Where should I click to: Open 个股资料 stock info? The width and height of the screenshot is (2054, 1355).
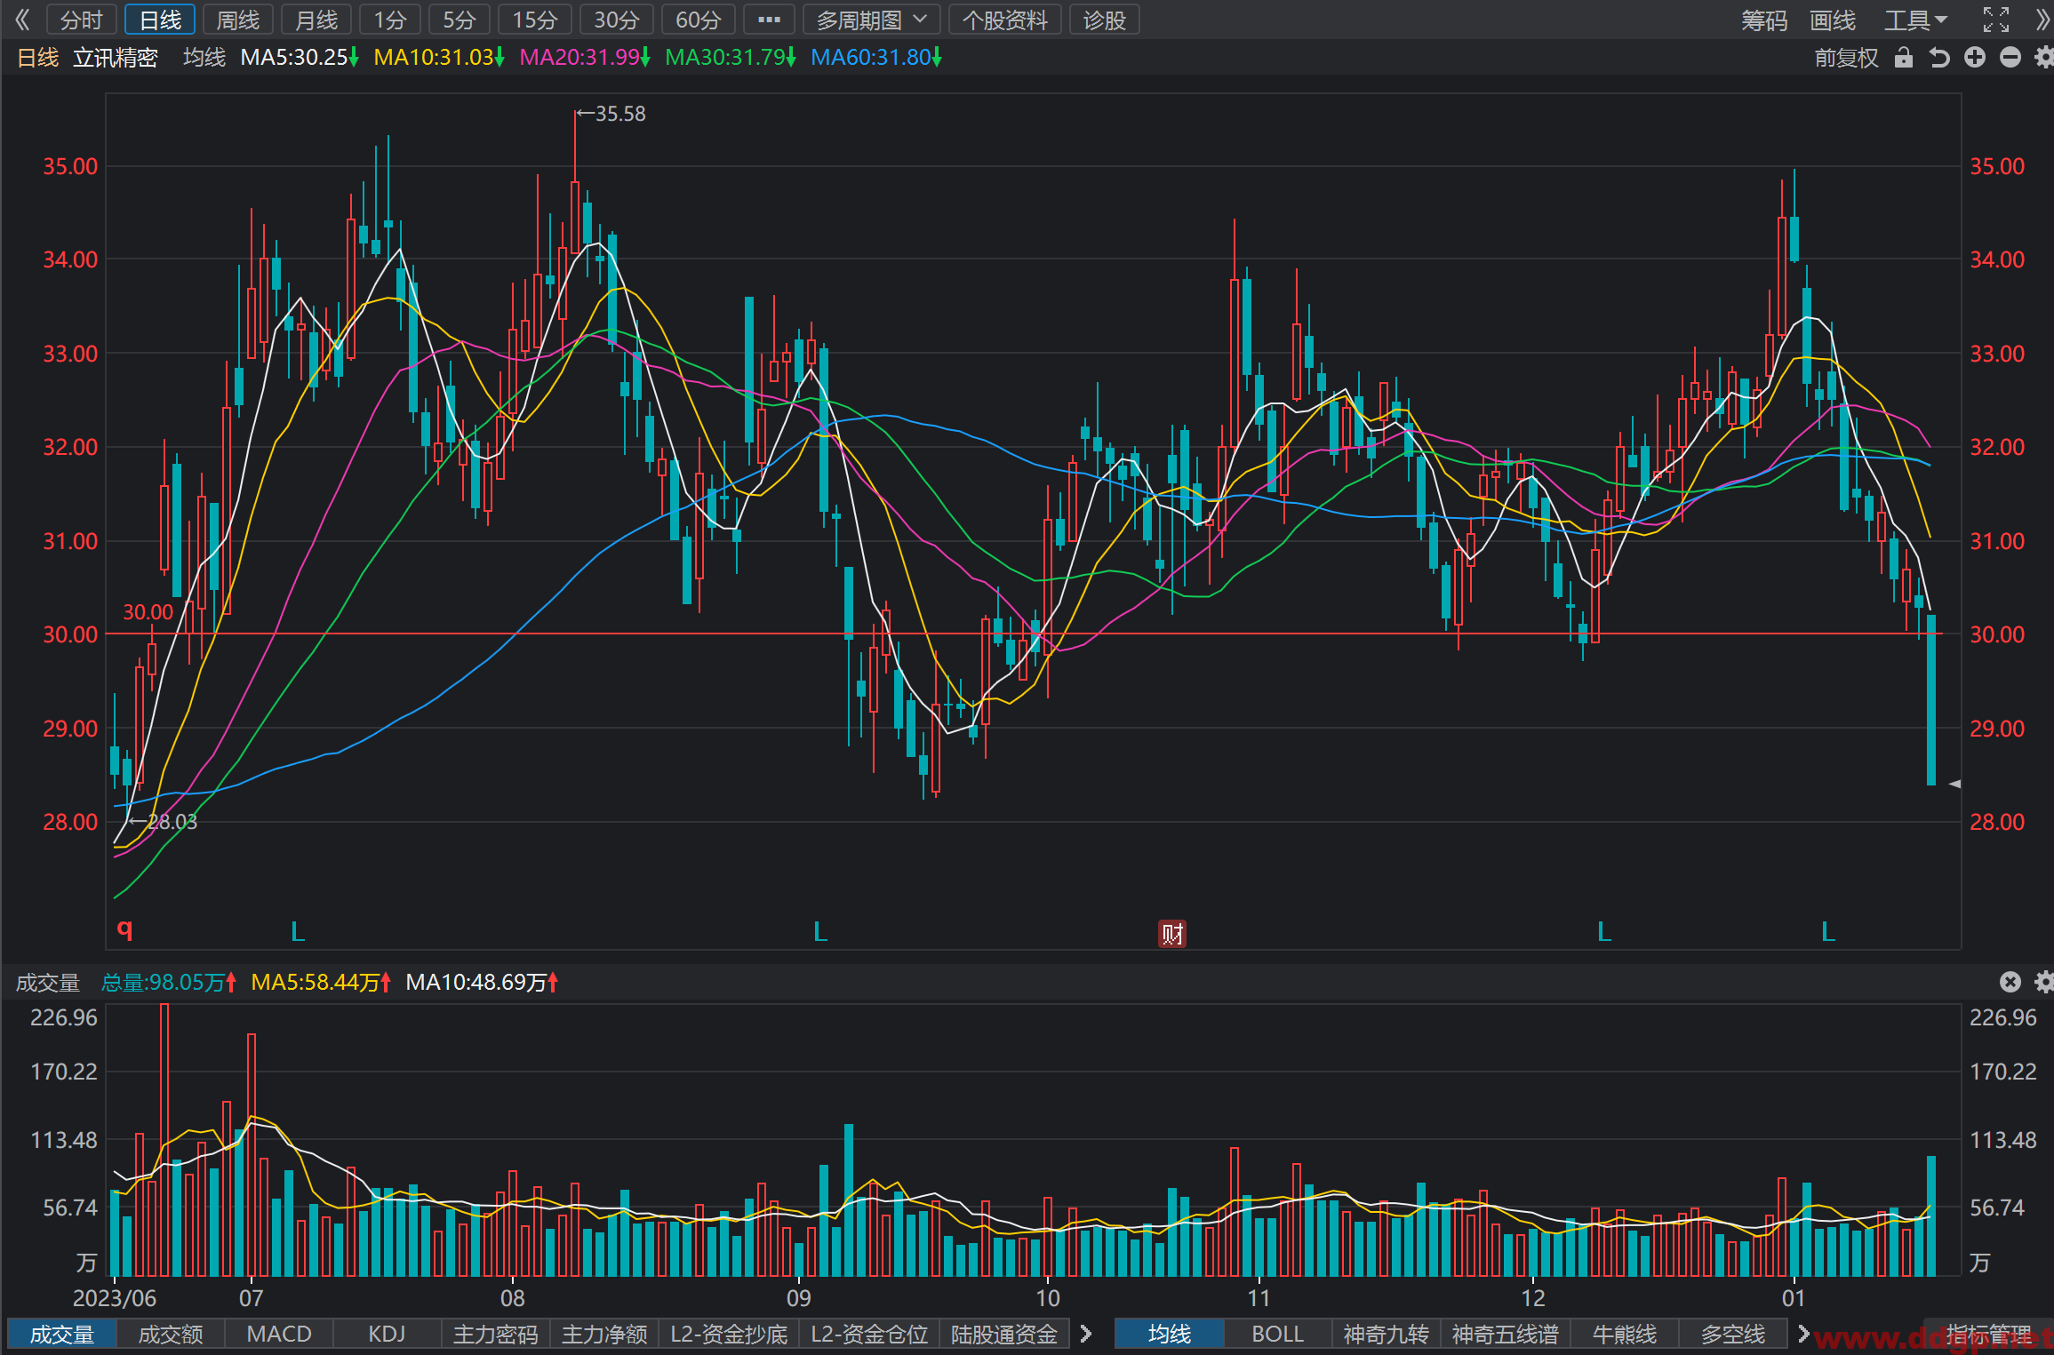1005,20
